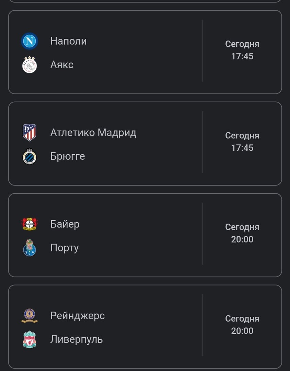Click the Ajax club logo
This screenshot has height=371, width=290.
[x=30, y=65]
